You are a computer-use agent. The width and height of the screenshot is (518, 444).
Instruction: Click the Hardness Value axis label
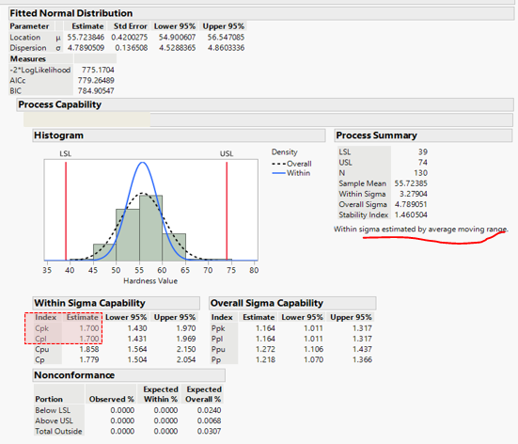[150, 280]
